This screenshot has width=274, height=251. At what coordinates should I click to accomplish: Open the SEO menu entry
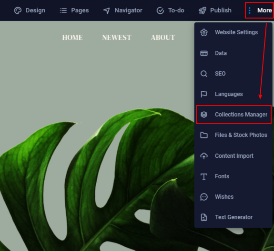pyautogui.click(x=233, y=74)
